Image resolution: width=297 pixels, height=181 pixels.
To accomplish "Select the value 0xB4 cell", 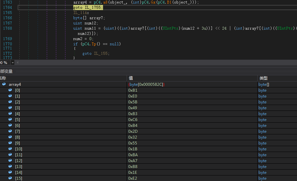I will pyautogui.click(x=192, y=126).
